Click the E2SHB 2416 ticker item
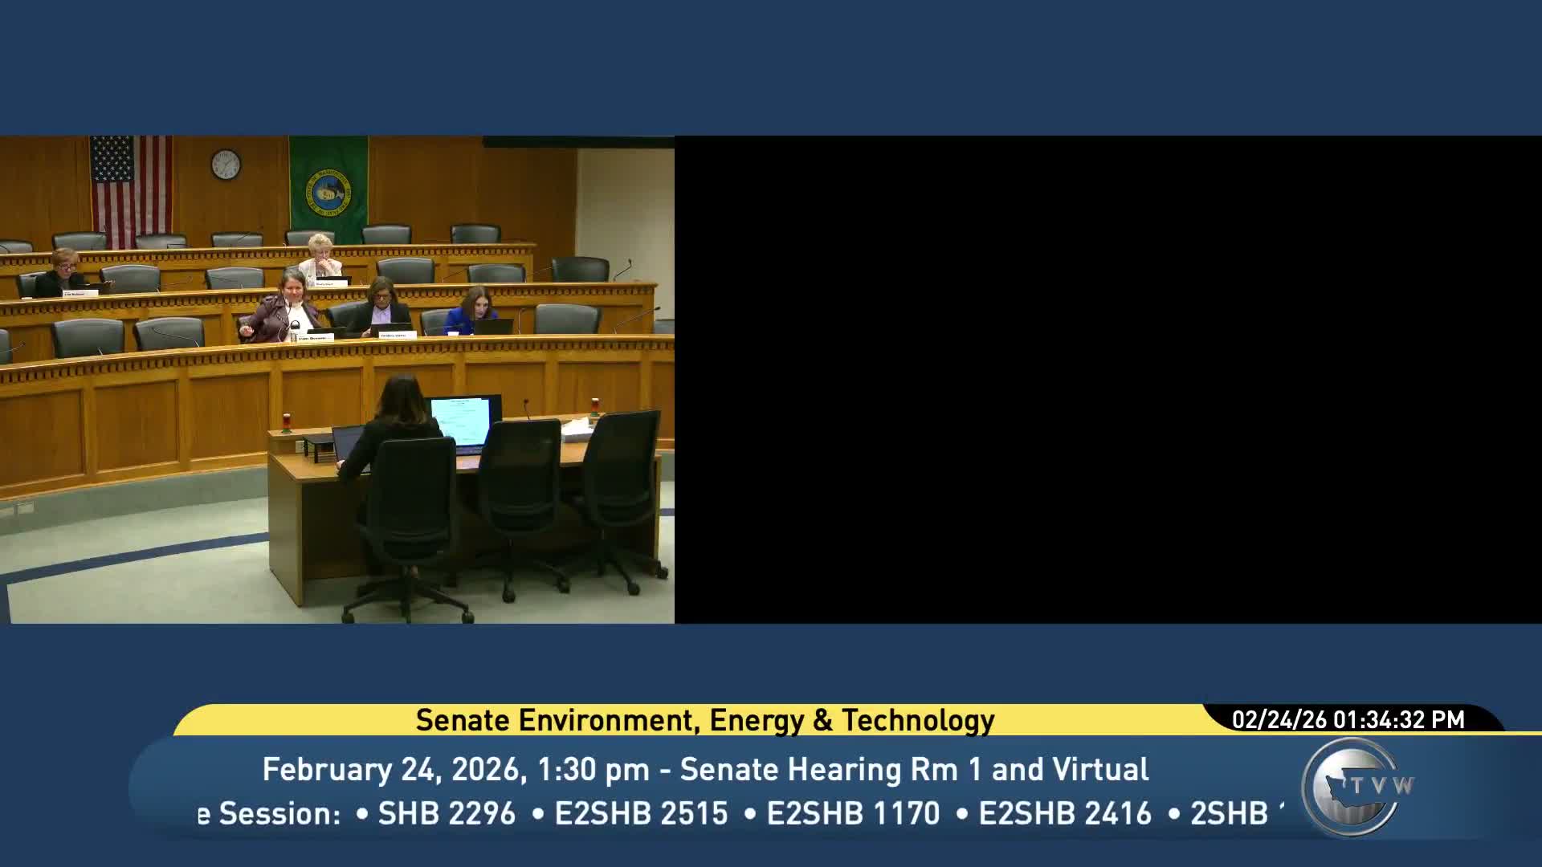This screenshot has width=1542, height=867. click(1065, 813)
